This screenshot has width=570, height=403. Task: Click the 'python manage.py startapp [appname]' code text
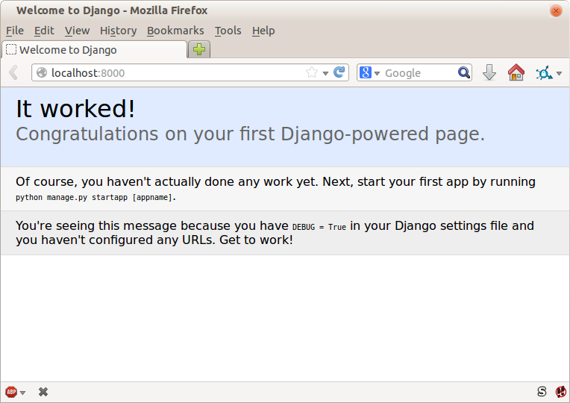(93, 198)
